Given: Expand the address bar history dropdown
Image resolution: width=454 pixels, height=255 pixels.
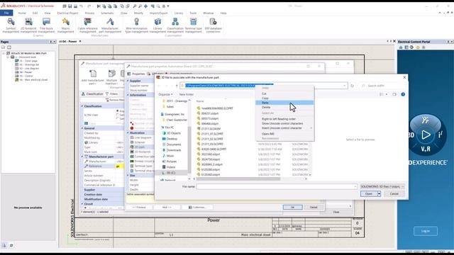Looking at the screenshot, I should pos(344,86).
